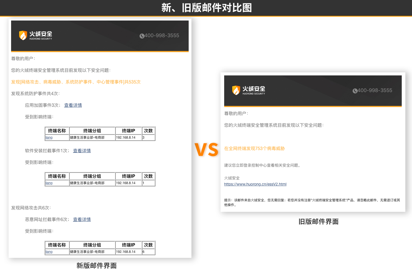Open 查看详情 link beside 恶意网址拦截事件6次

82,219
